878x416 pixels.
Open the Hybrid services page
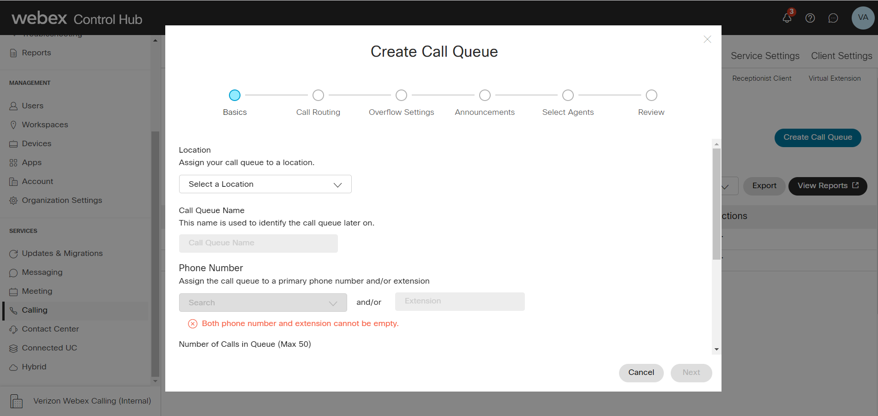tap(34, 367)
